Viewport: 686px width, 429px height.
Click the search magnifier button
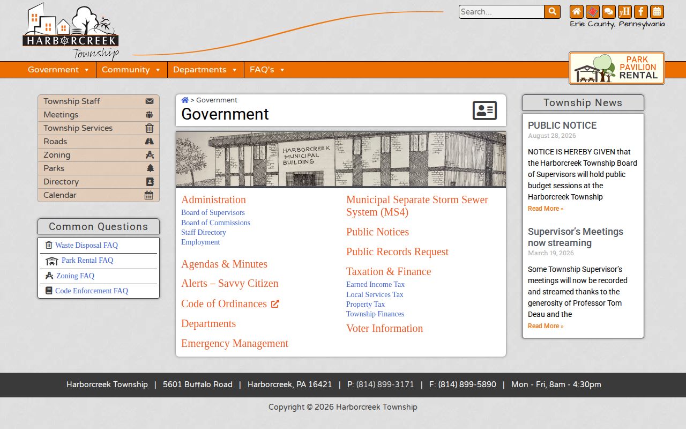[552, 12]
